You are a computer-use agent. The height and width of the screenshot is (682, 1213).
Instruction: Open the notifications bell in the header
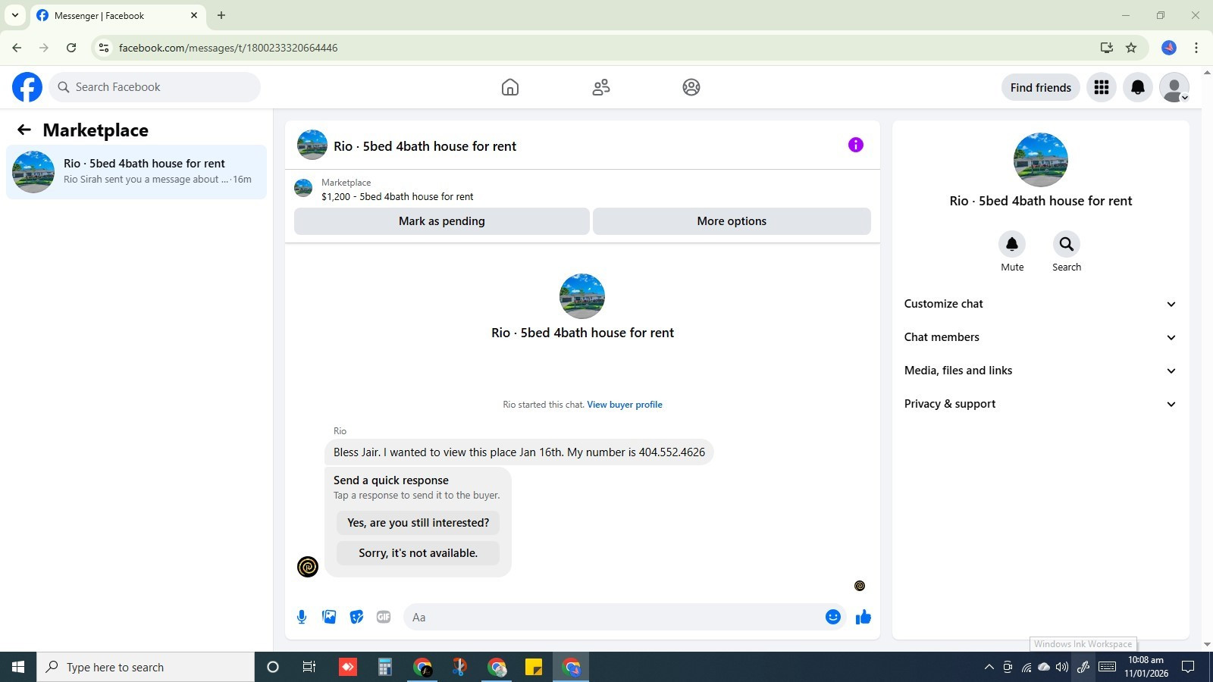(x=1138, y=87)
